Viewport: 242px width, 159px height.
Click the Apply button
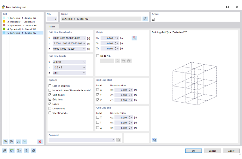point(231,151)
